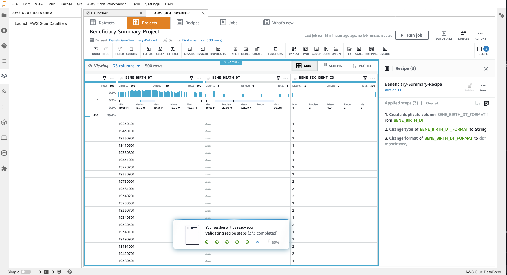The height and width of the screenshot is (275, 507).
Task: Open the LINEAGE view
Action: (463, 35)
